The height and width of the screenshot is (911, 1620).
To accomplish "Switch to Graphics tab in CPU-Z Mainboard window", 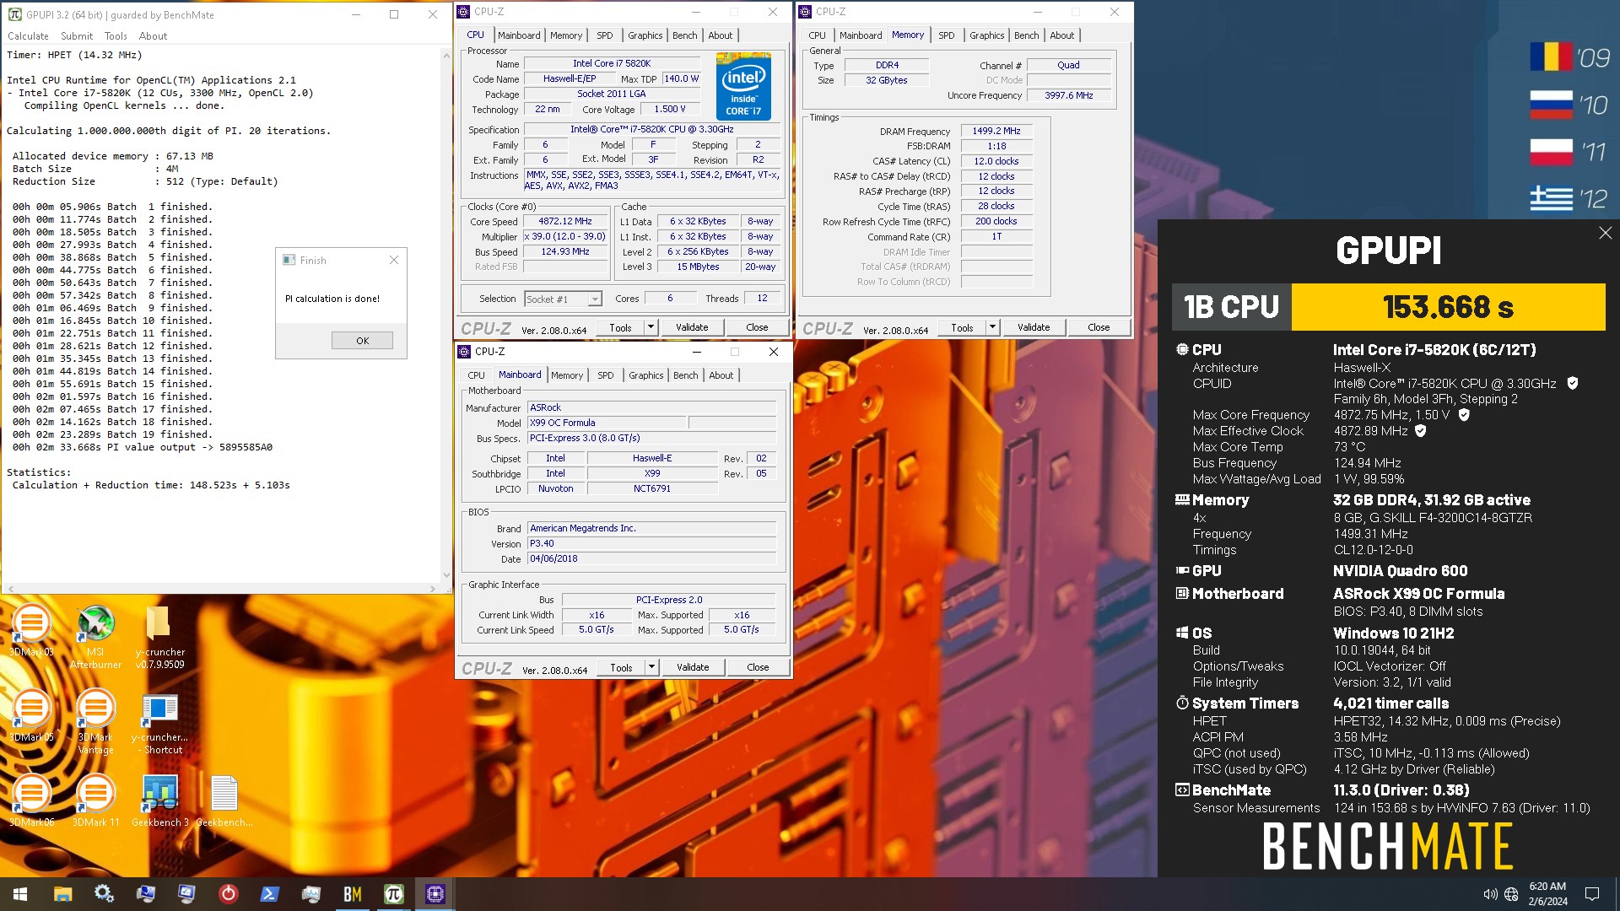I will tap(646, 375).
